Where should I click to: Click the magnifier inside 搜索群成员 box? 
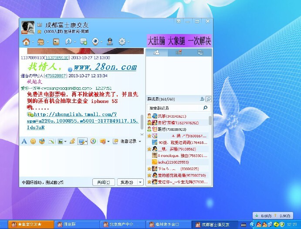(x=205, y=108)
